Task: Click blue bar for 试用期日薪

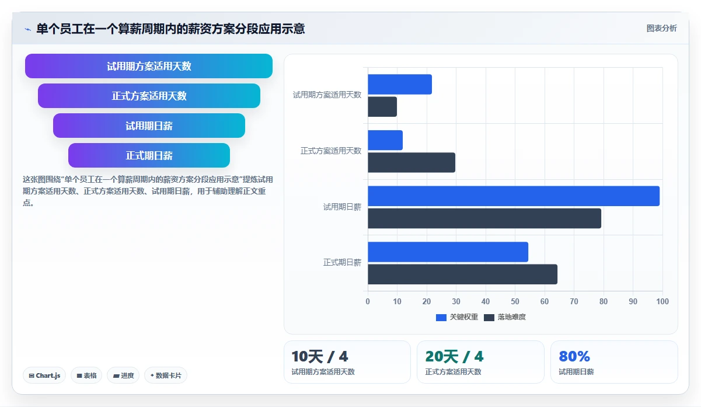Action: coord(514,196)
